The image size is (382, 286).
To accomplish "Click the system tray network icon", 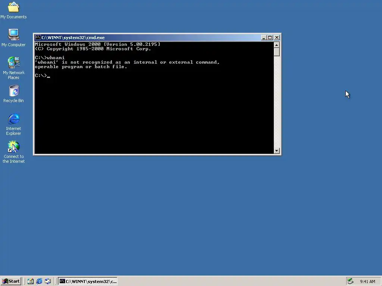I will click(x=350, y=281).
